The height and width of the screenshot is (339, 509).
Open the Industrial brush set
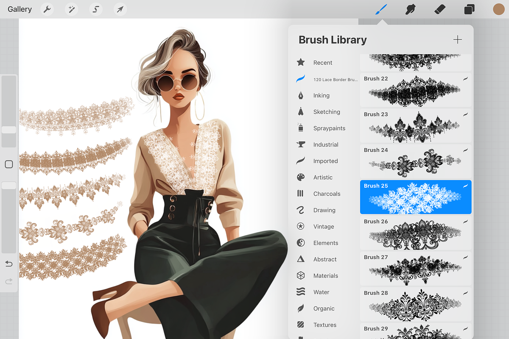click(326, 145)
